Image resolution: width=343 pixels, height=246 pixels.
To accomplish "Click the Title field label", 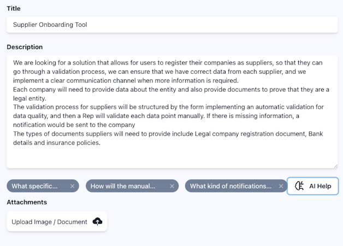I will (14, 9).
